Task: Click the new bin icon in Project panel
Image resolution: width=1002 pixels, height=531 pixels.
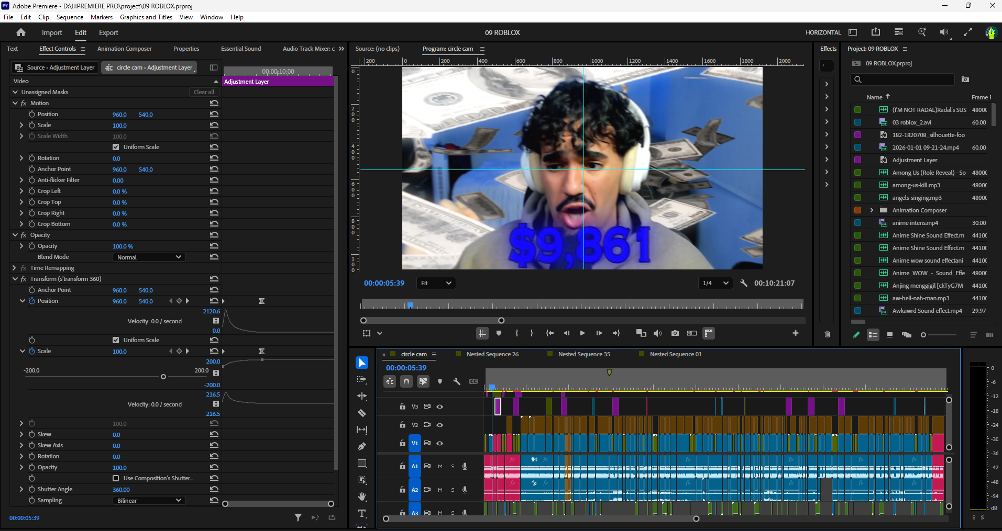Action: coord(965,80)
